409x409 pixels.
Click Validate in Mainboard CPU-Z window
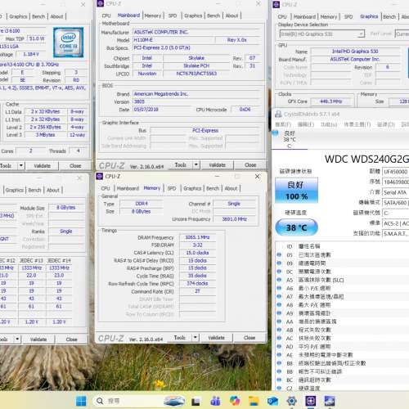tap(217, 165)
